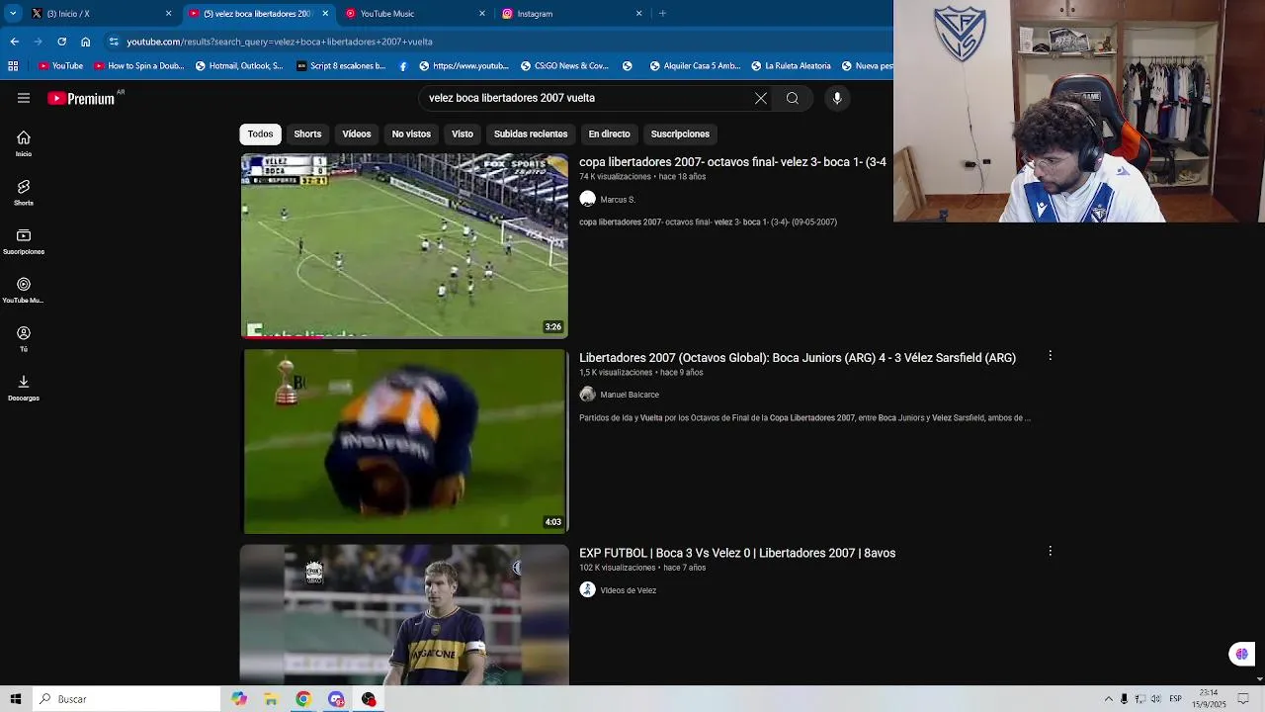Viewport: 1265px width, 712px height.
Task: Click the magnifier search button
Action: point(792,98)
